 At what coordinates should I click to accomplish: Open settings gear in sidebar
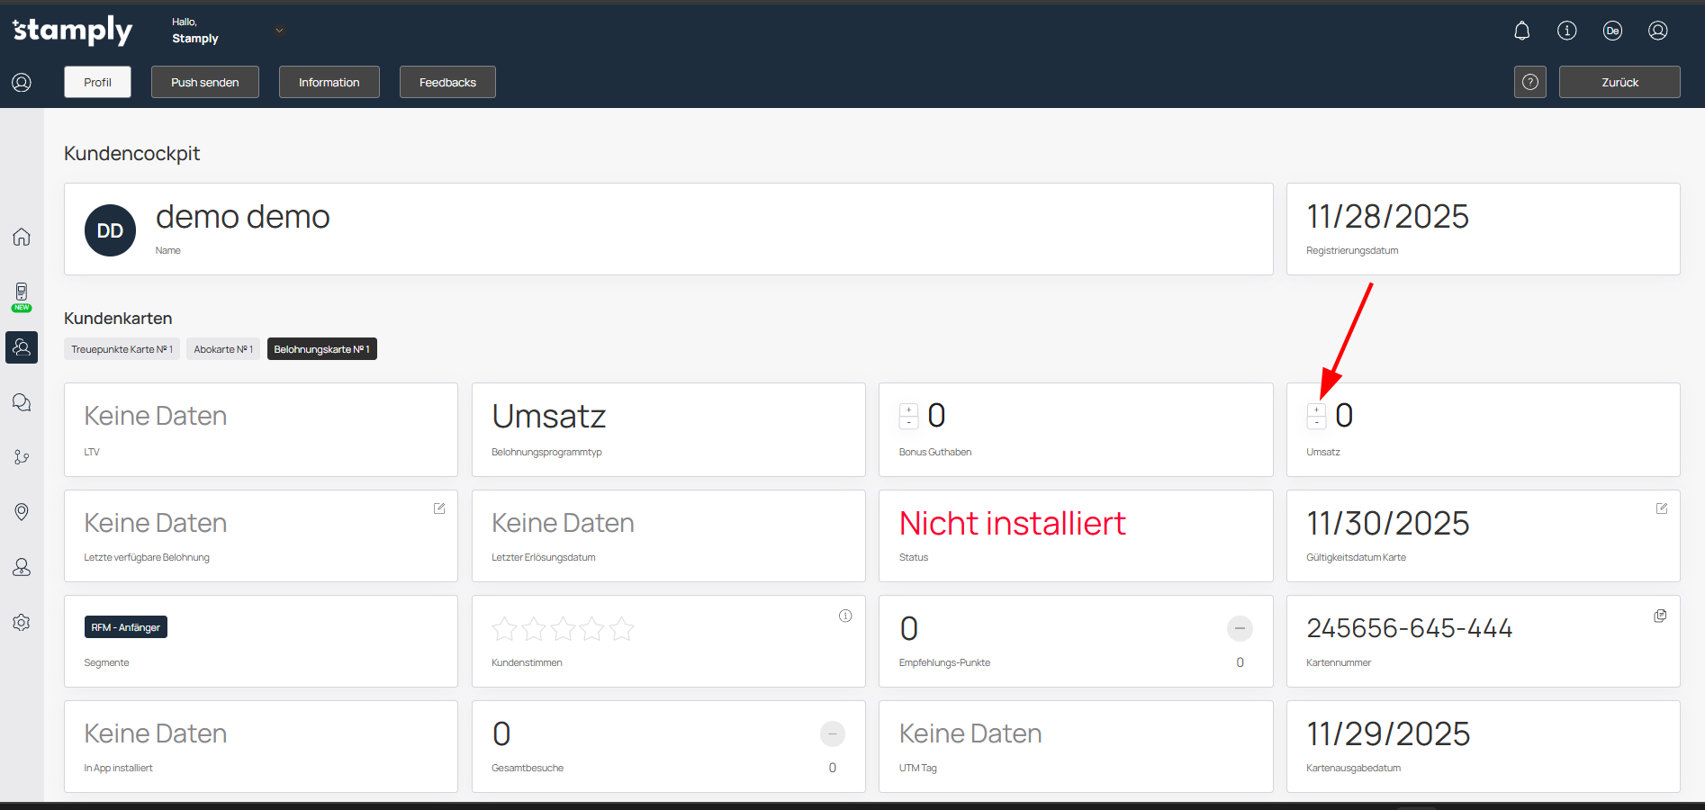coord(22,622)
